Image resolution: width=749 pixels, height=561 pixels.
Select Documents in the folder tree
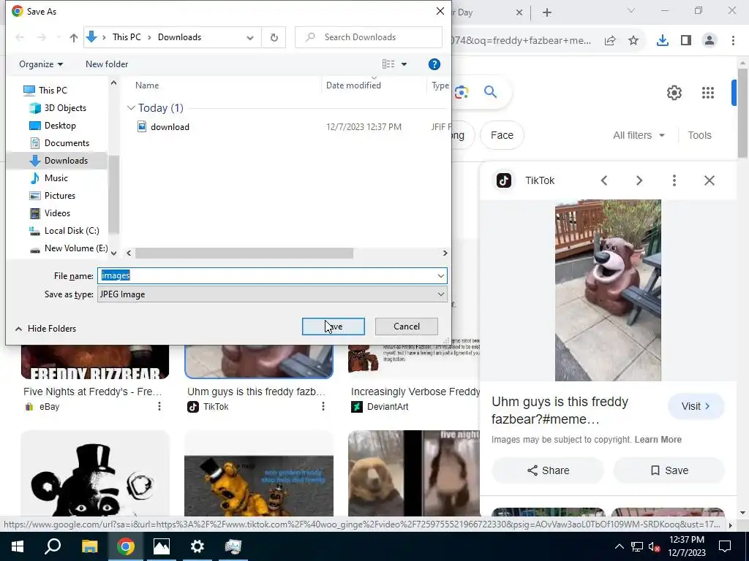pyautogui.click(x=67, y=143)
